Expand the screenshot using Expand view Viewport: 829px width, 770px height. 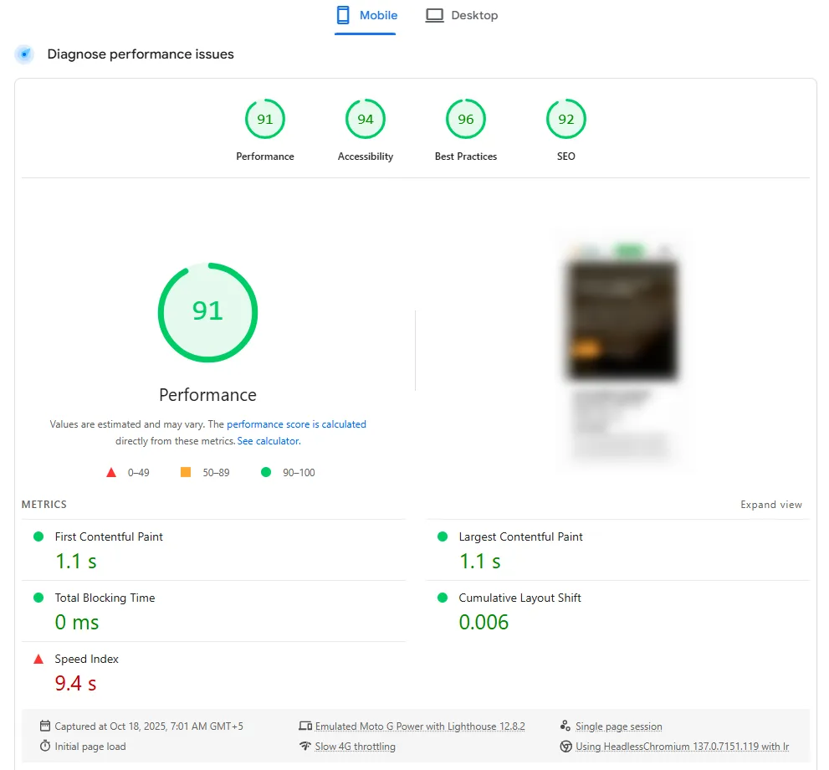[770, 505]
